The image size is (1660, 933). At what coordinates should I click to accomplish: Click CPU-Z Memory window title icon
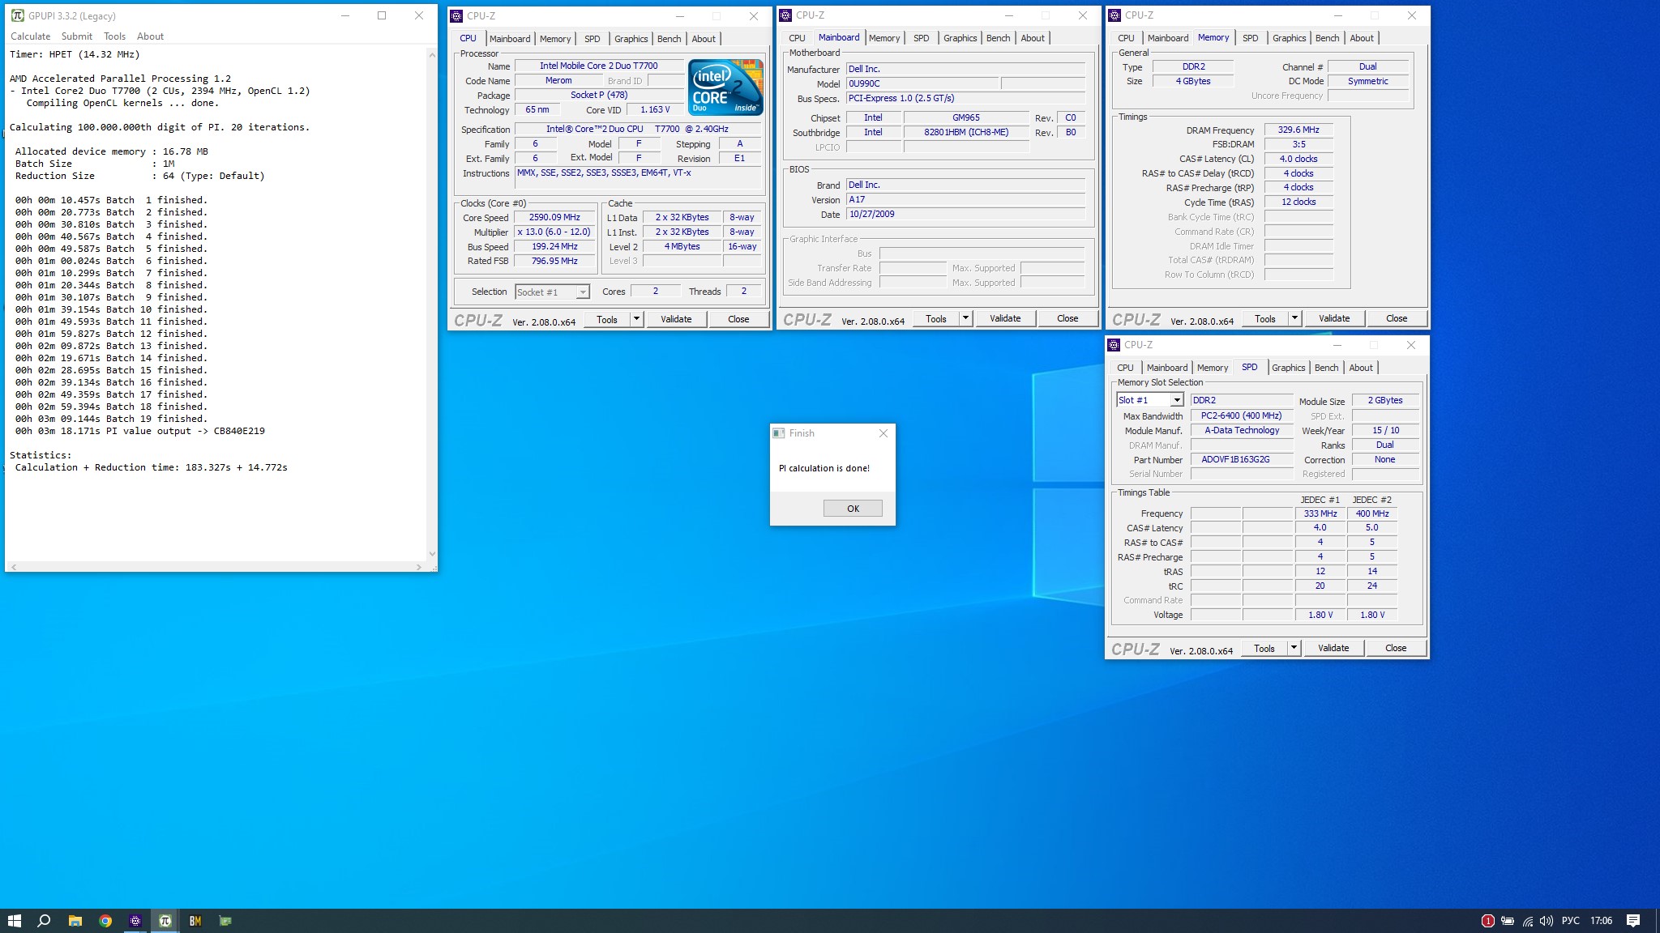point(1115,15)
